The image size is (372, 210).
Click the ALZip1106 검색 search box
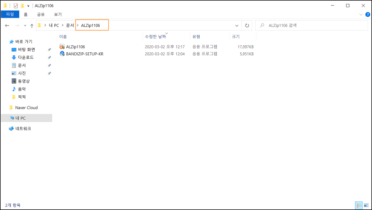[312, 26]
